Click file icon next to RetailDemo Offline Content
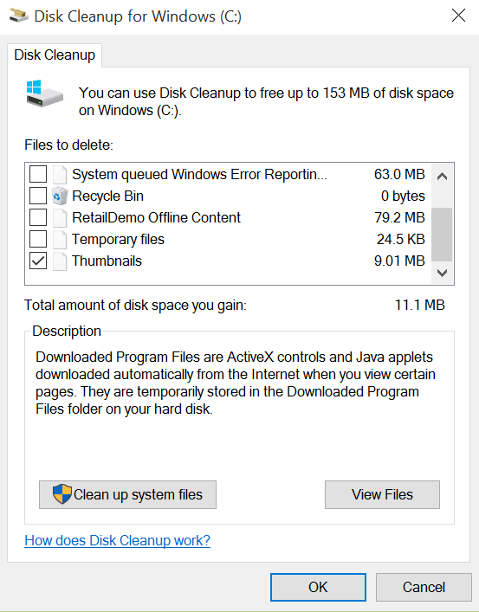479x612 pixels. tap(60, 218)
